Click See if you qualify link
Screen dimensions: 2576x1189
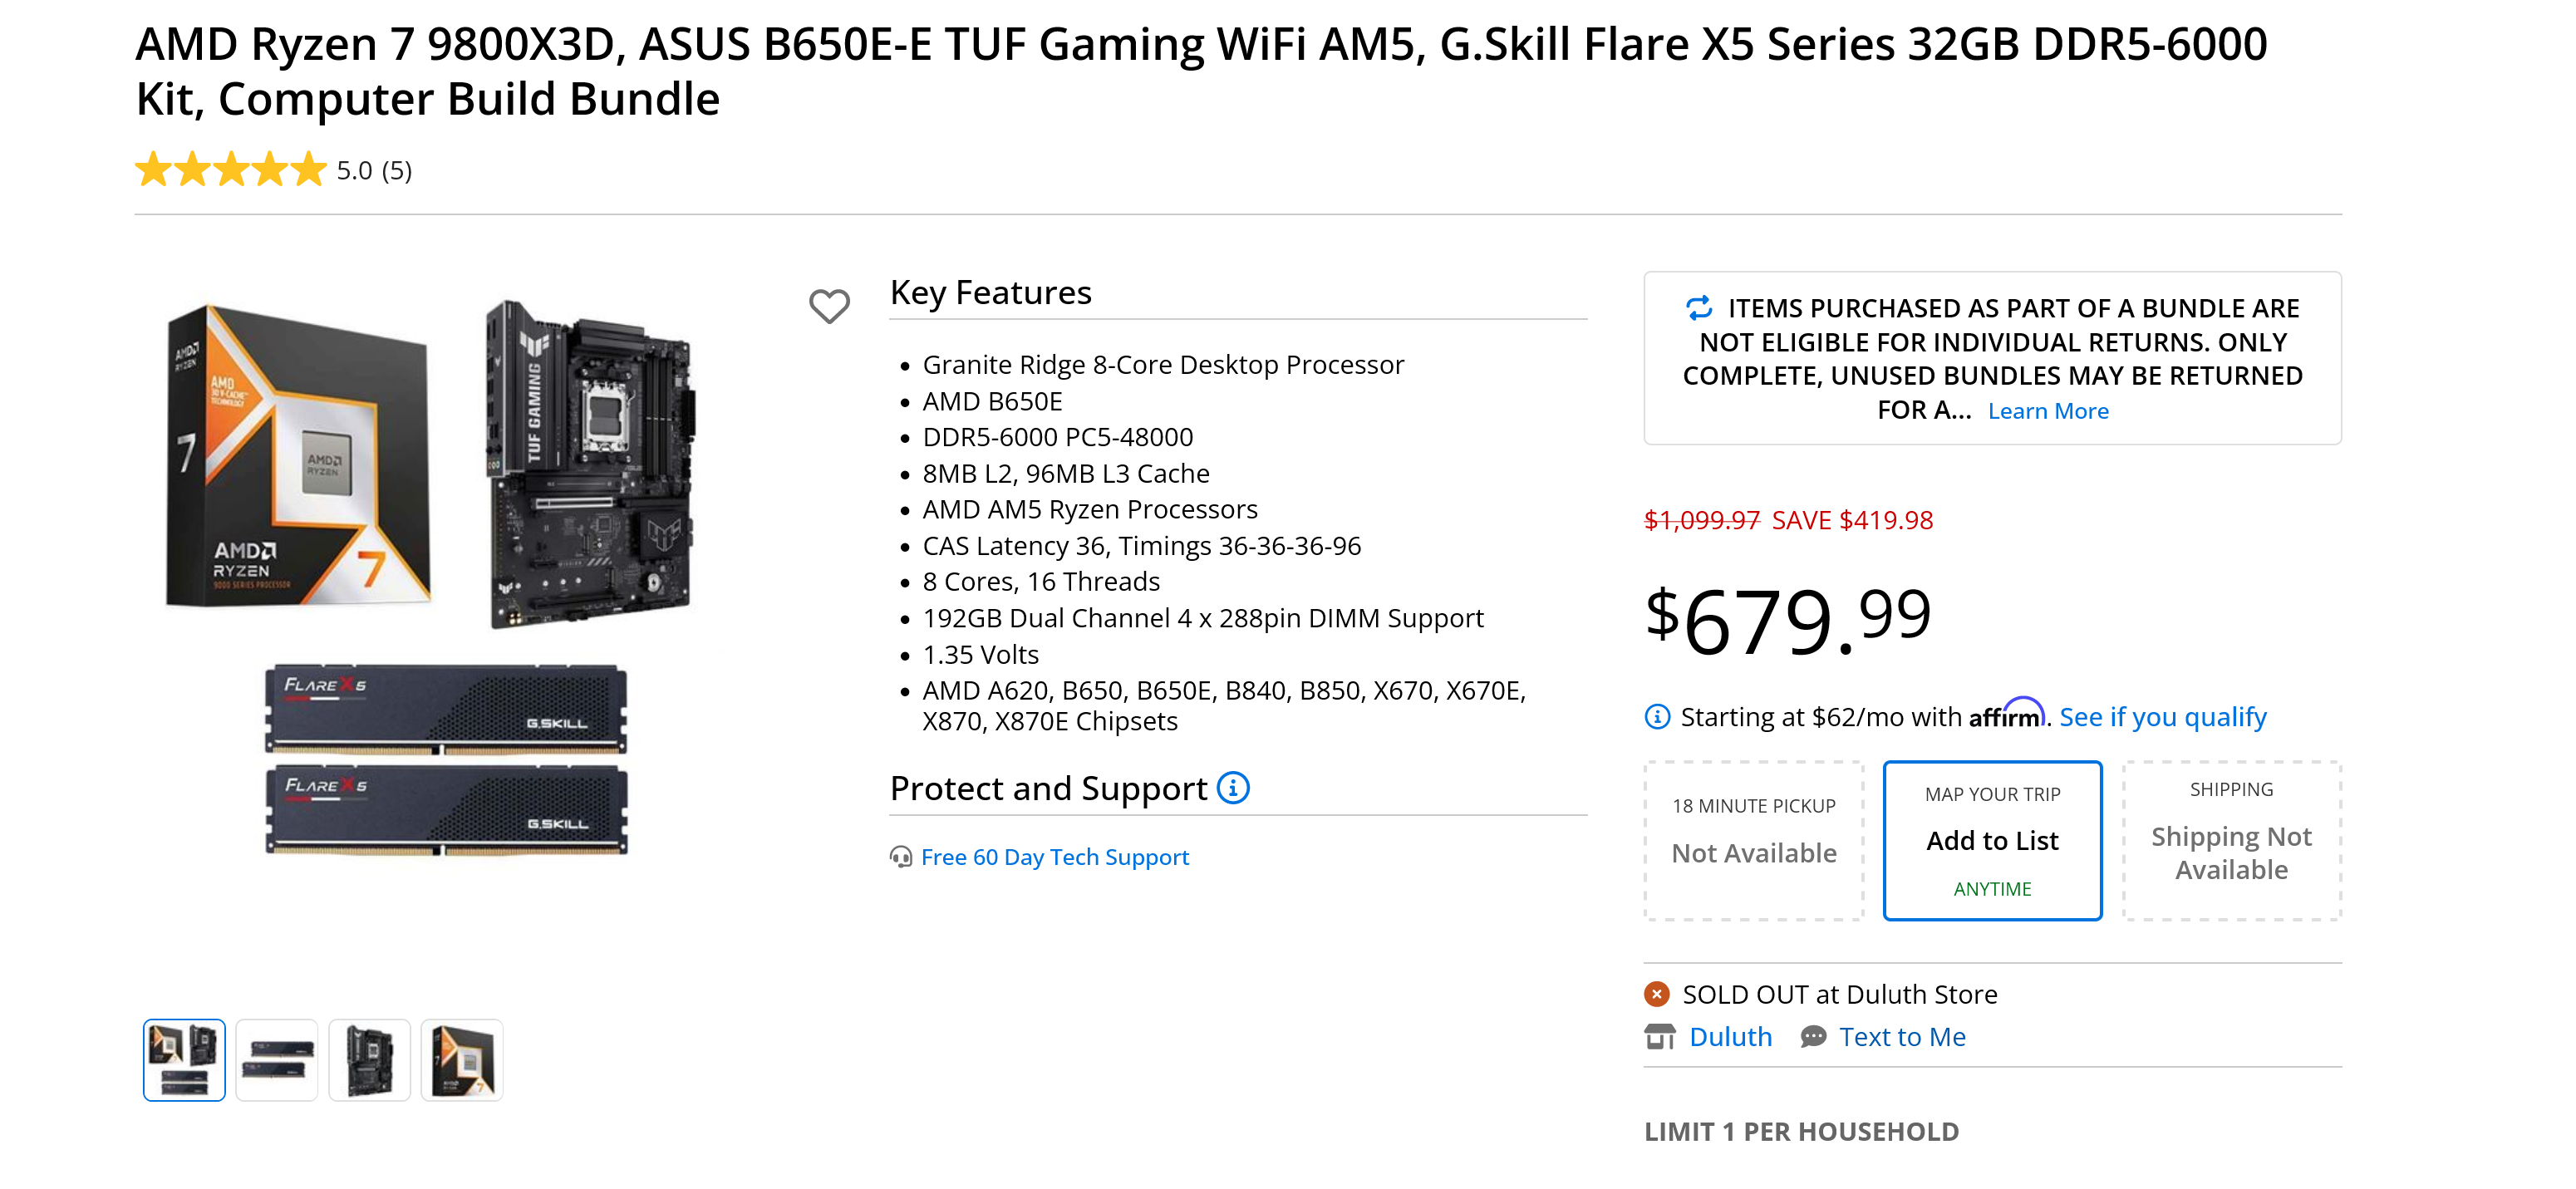pyautogui.click(x=2162, y=717)
